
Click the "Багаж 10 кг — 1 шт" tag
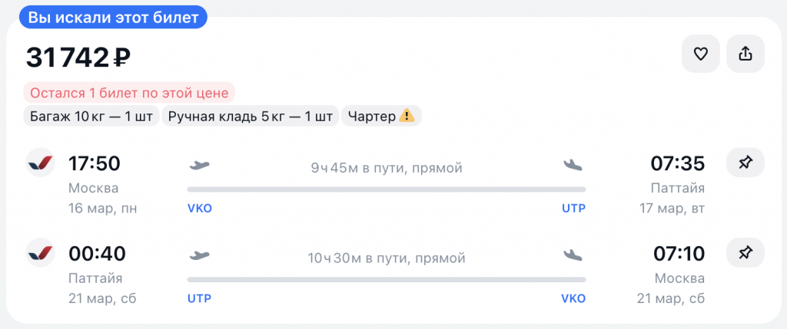(x=91, y=117)
